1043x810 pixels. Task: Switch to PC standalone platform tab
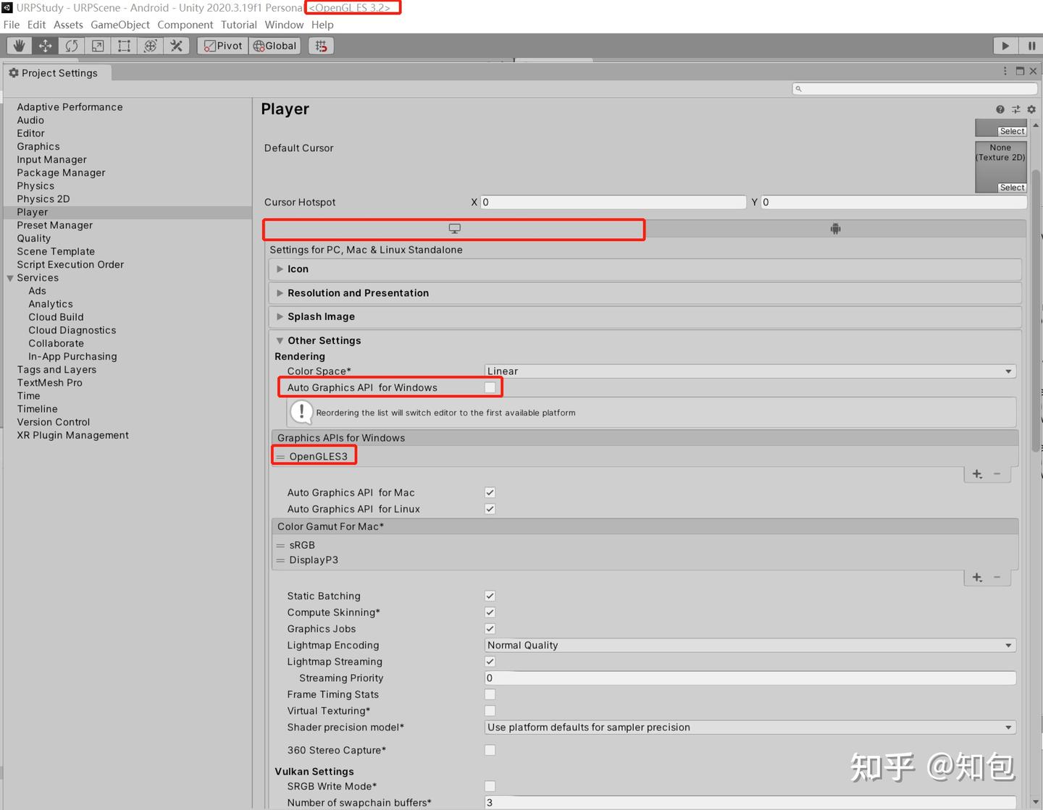point(454,229)
